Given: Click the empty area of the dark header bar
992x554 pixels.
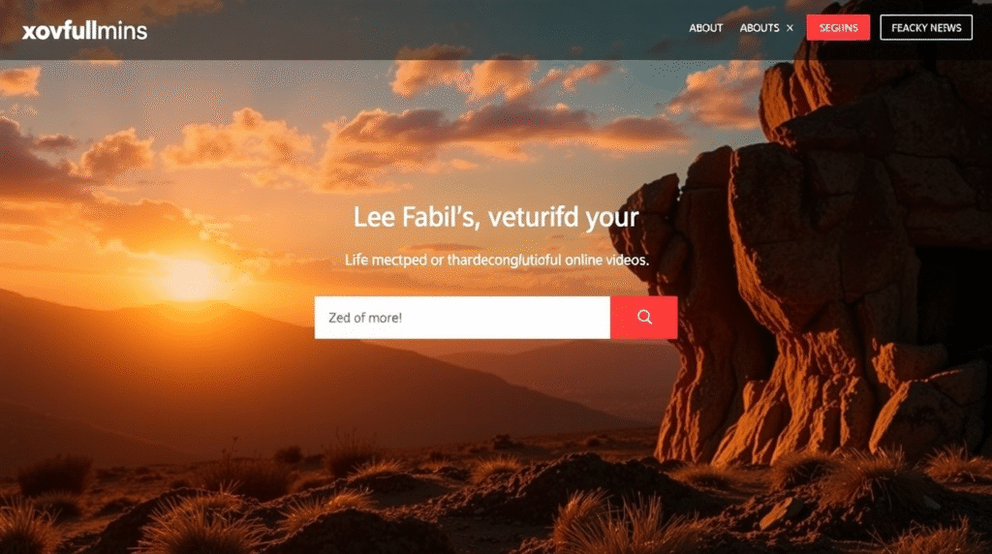Looking at the screenshot, I should pyautogui.click(x=411, y=29).
